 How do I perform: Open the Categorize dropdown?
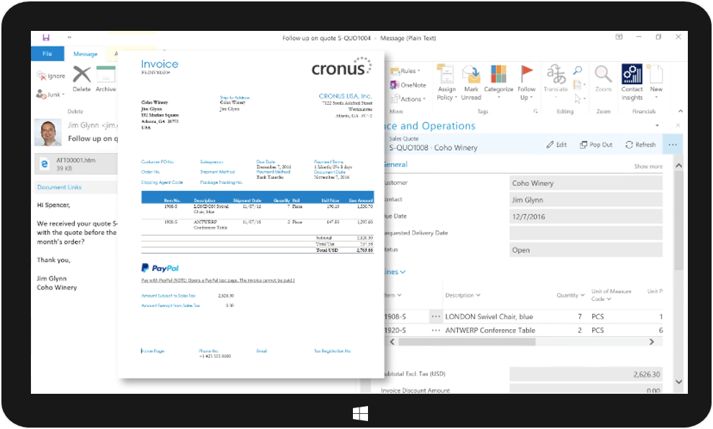pyautogui.click(x=498, y=83)
